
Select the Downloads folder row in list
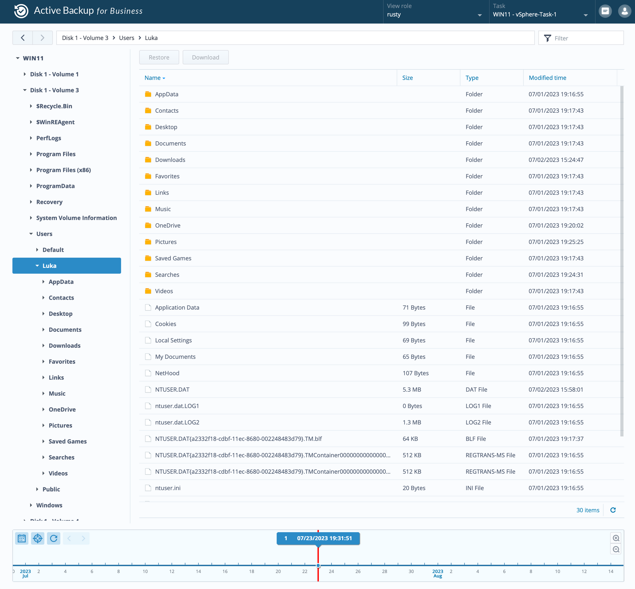pos(380,160)
